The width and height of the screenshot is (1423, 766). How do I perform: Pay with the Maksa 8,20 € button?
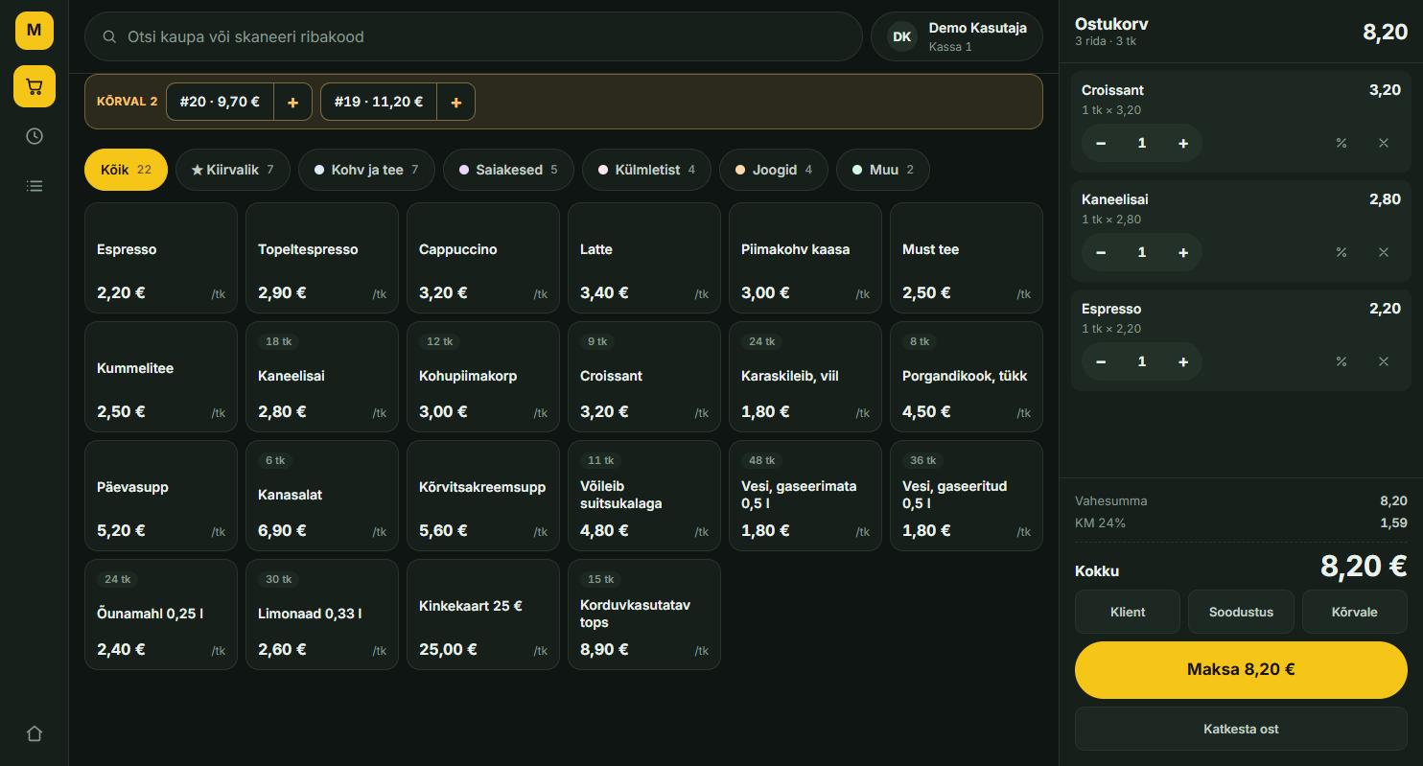click(x=1241, y=669)
